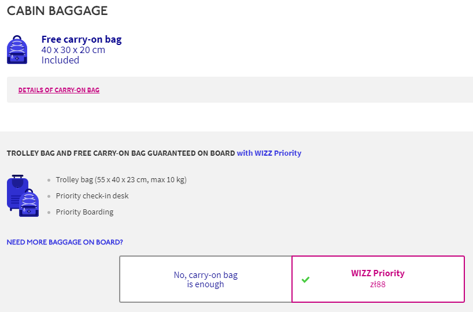The image size is (473, 312).
Task: Click the "Free carry-on bag" title
Action: (82, 39)
